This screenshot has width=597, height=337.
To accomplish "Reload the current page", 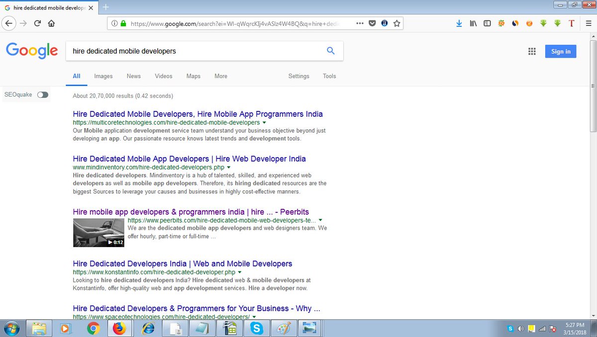I will [x=37, y=23].
